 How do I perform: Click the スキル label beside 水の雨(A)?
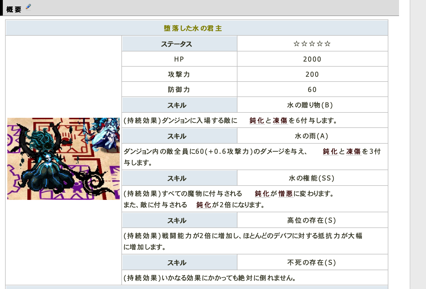click(180, 136)
